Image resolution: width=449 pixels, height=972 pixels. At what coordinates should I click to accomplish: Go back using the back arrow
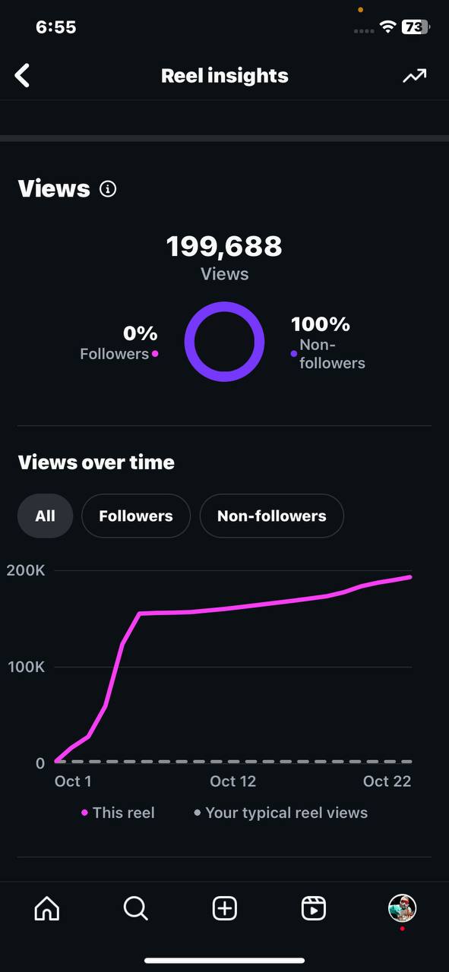tap(22, 75)
